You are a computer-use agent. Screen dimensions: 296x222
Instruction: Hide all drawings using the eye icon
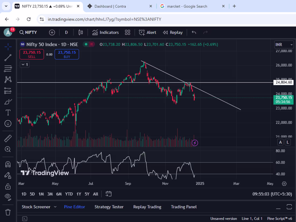click(8, 197)
